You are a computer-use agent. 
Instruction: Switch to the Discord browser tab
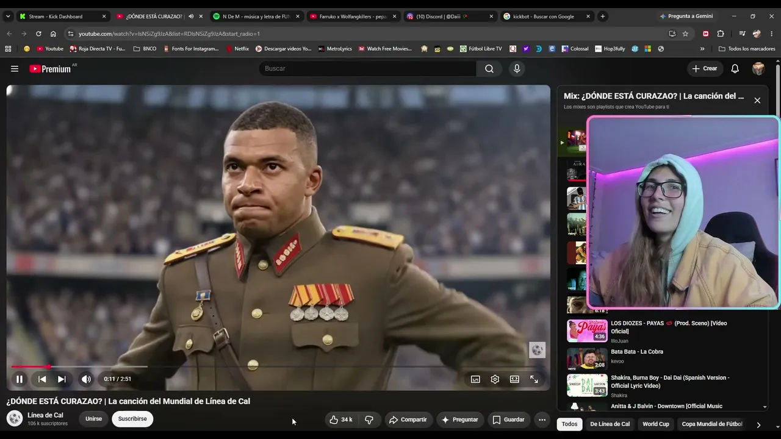pos(450,16)
